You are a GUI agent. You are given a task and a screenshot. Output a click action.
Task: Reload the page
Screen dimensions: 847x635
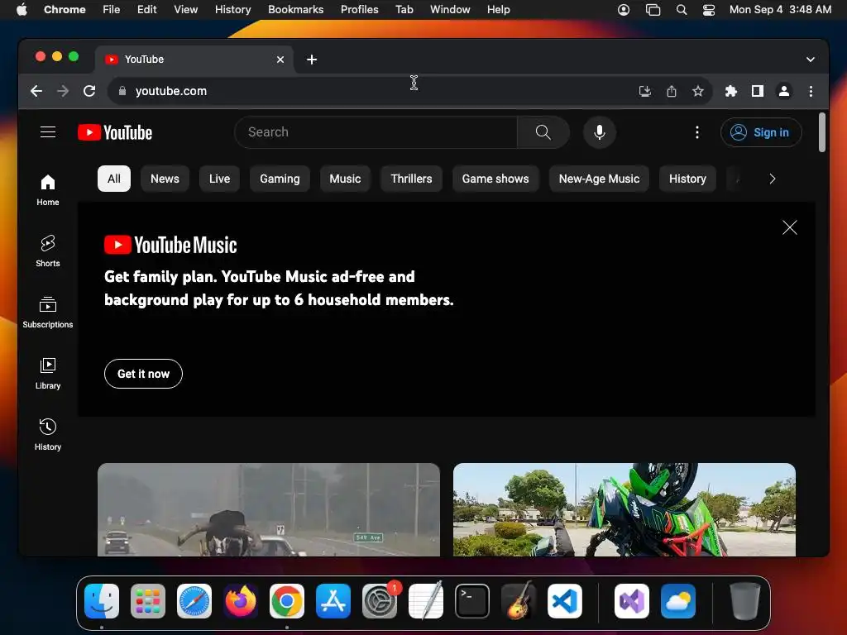click(x=89, y=91)
